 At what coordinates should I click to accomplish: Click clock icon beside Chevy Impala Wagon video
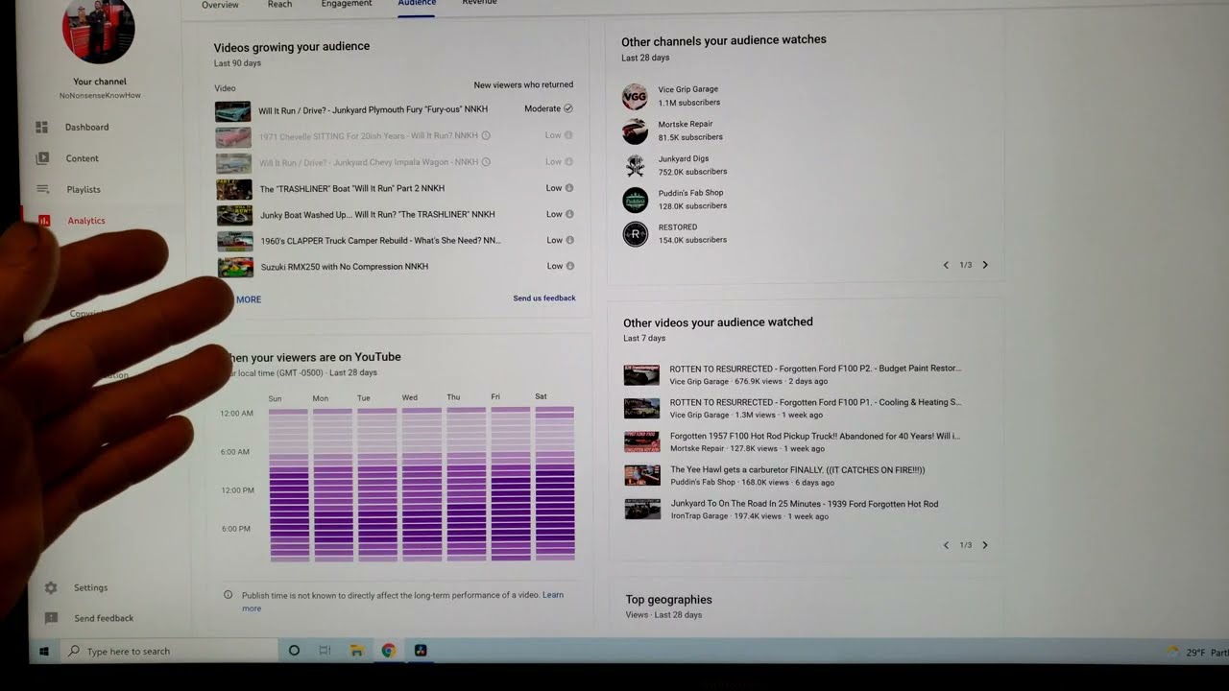click(486, 162)
